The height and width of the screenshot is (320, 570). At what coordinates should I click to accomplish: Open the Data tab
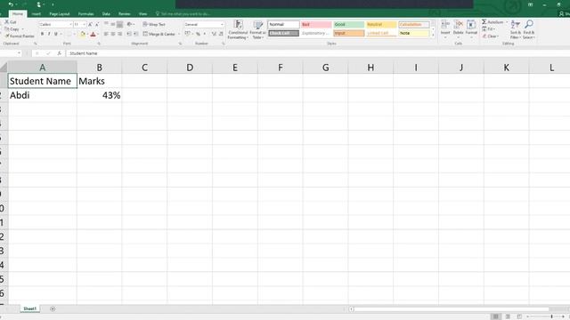(106, 14)
